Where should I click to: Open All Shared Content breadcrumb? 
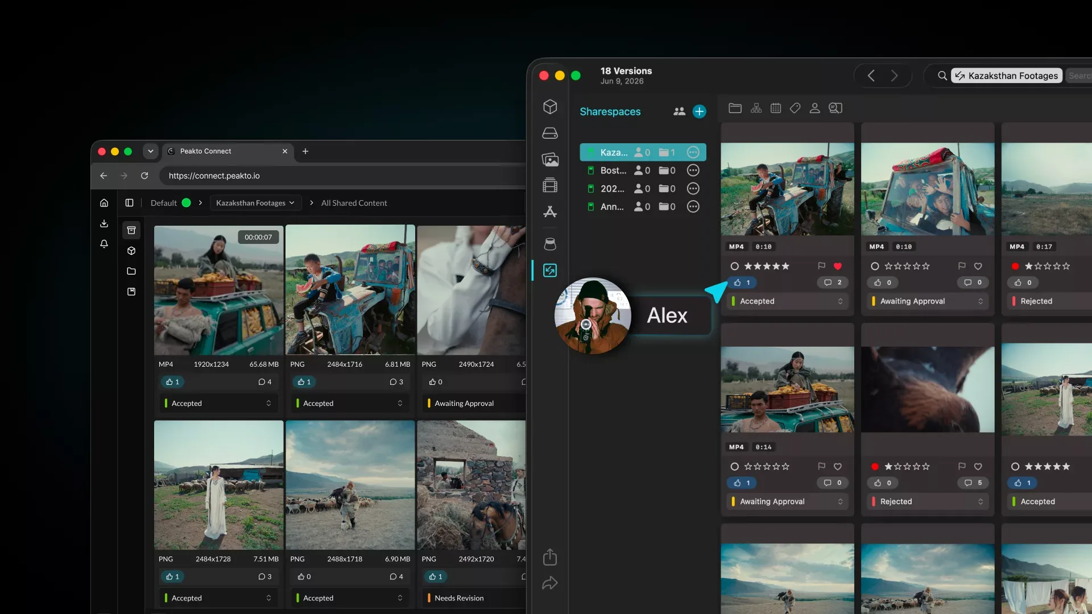[x=354, y=203]
